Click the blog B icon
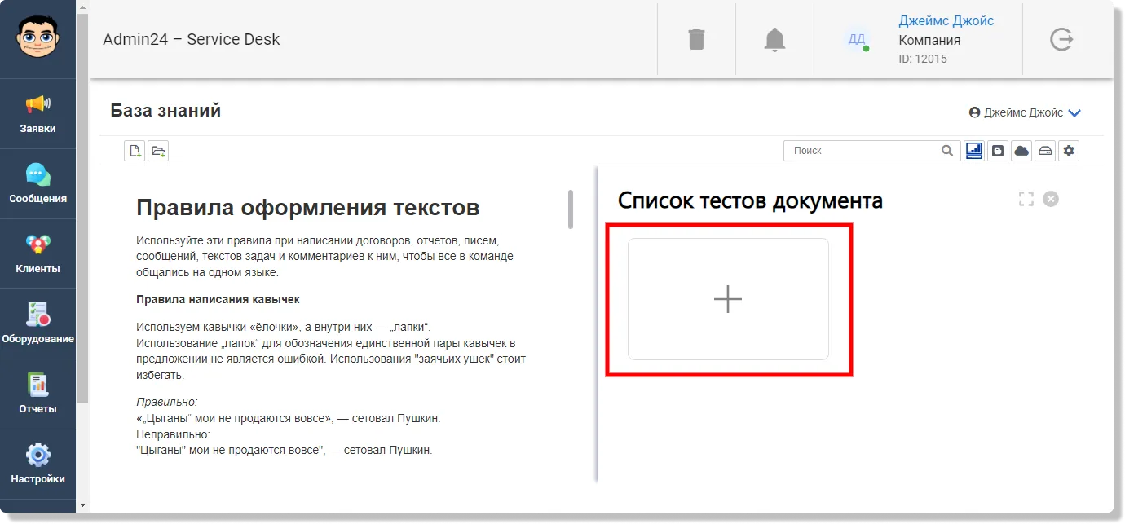 998,151
